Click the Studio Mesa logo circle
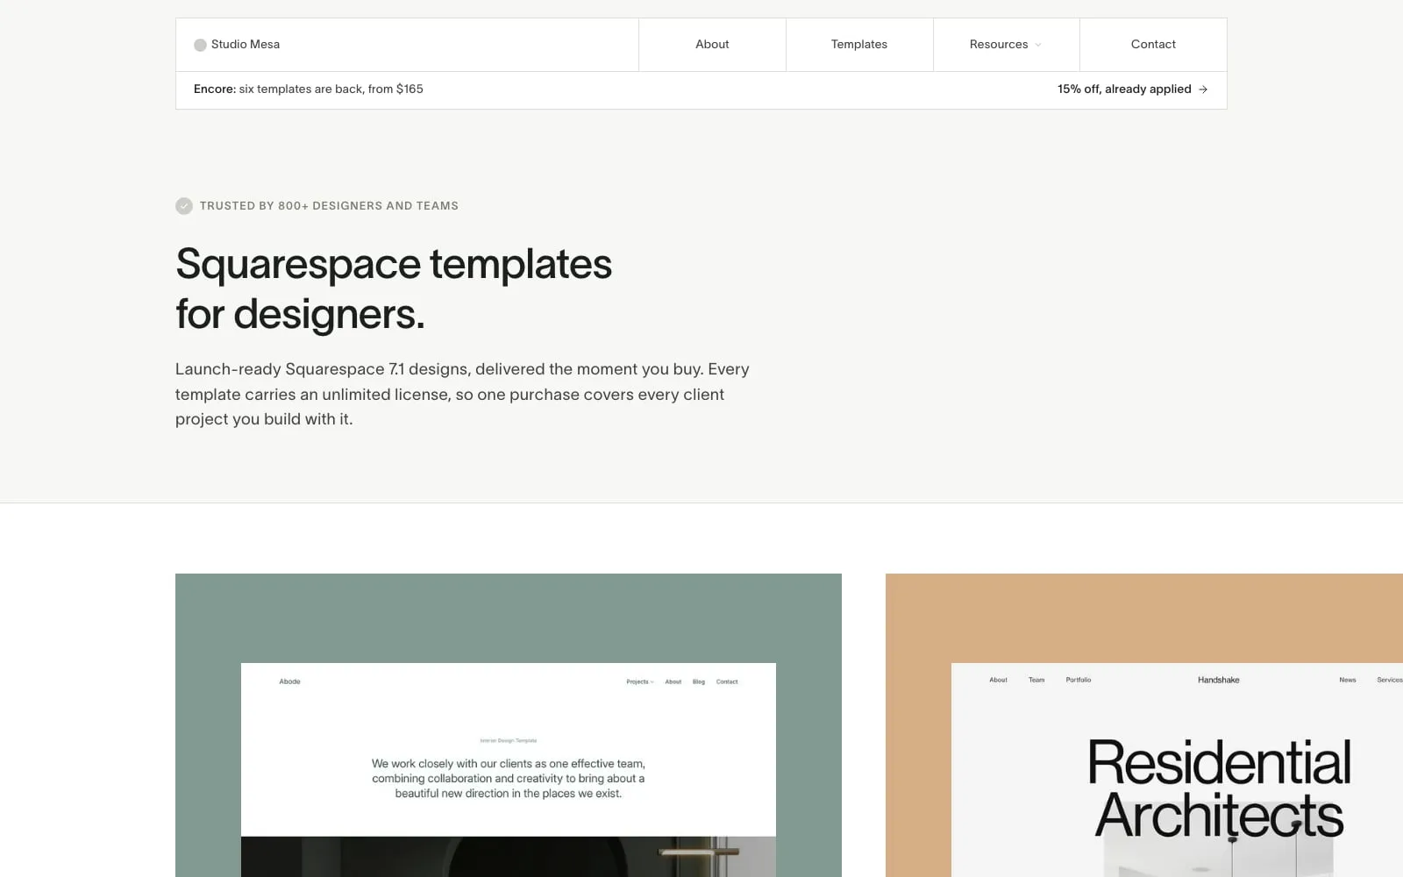The image size is (1403, 877). click(x=200, y=45)
